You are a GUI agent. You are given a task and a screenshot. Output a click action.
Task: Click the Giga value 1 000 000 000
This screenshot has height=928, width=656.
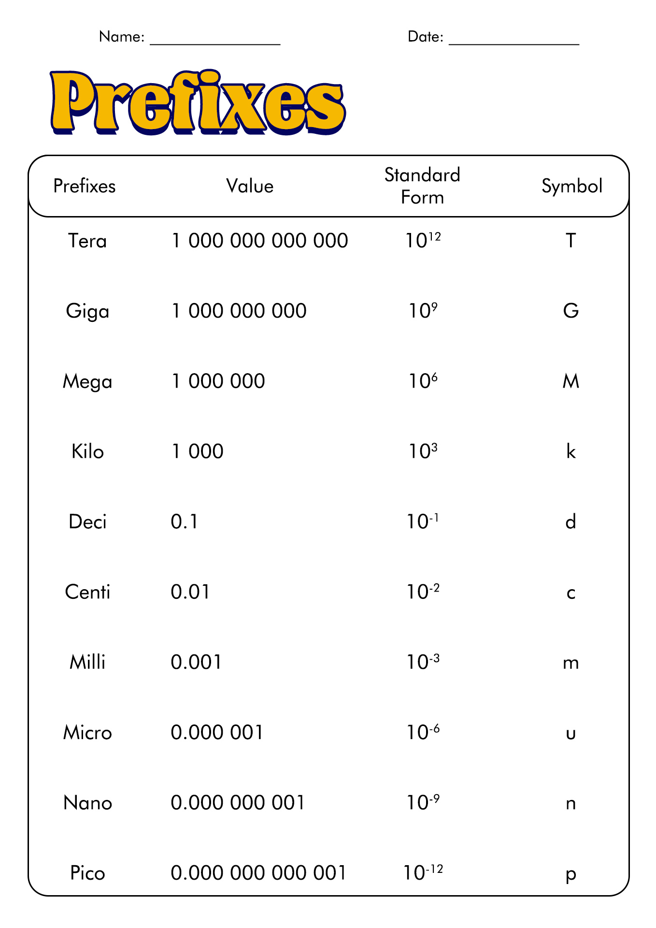[x=239, y=311]
